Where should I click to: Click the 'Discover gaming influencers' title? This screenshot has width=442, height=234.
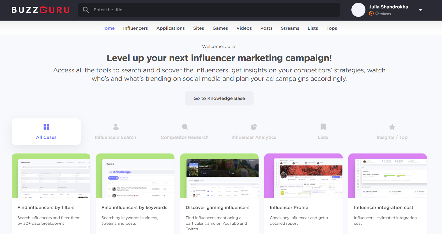pos(218,207)
